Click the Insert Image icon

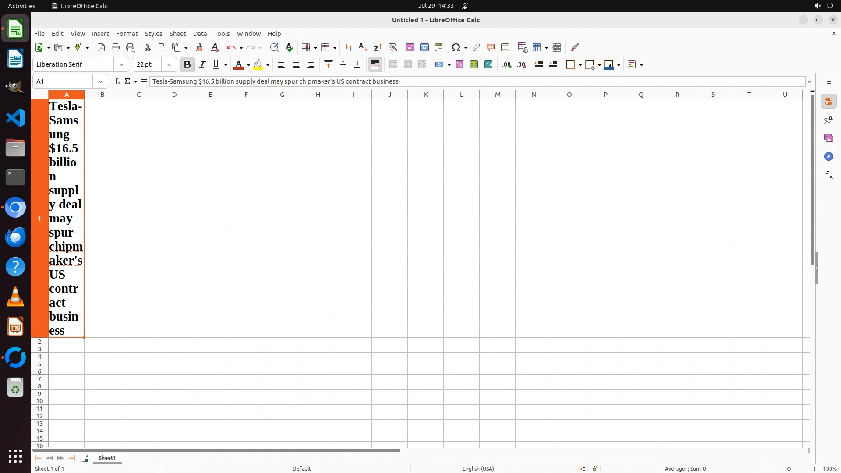coord(410,47)
